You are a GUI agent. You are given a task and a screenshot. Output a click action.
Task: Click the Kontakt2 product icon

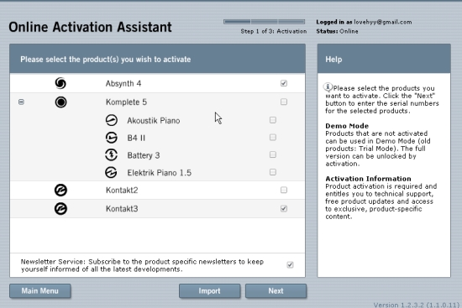click(x=60, y=191)
